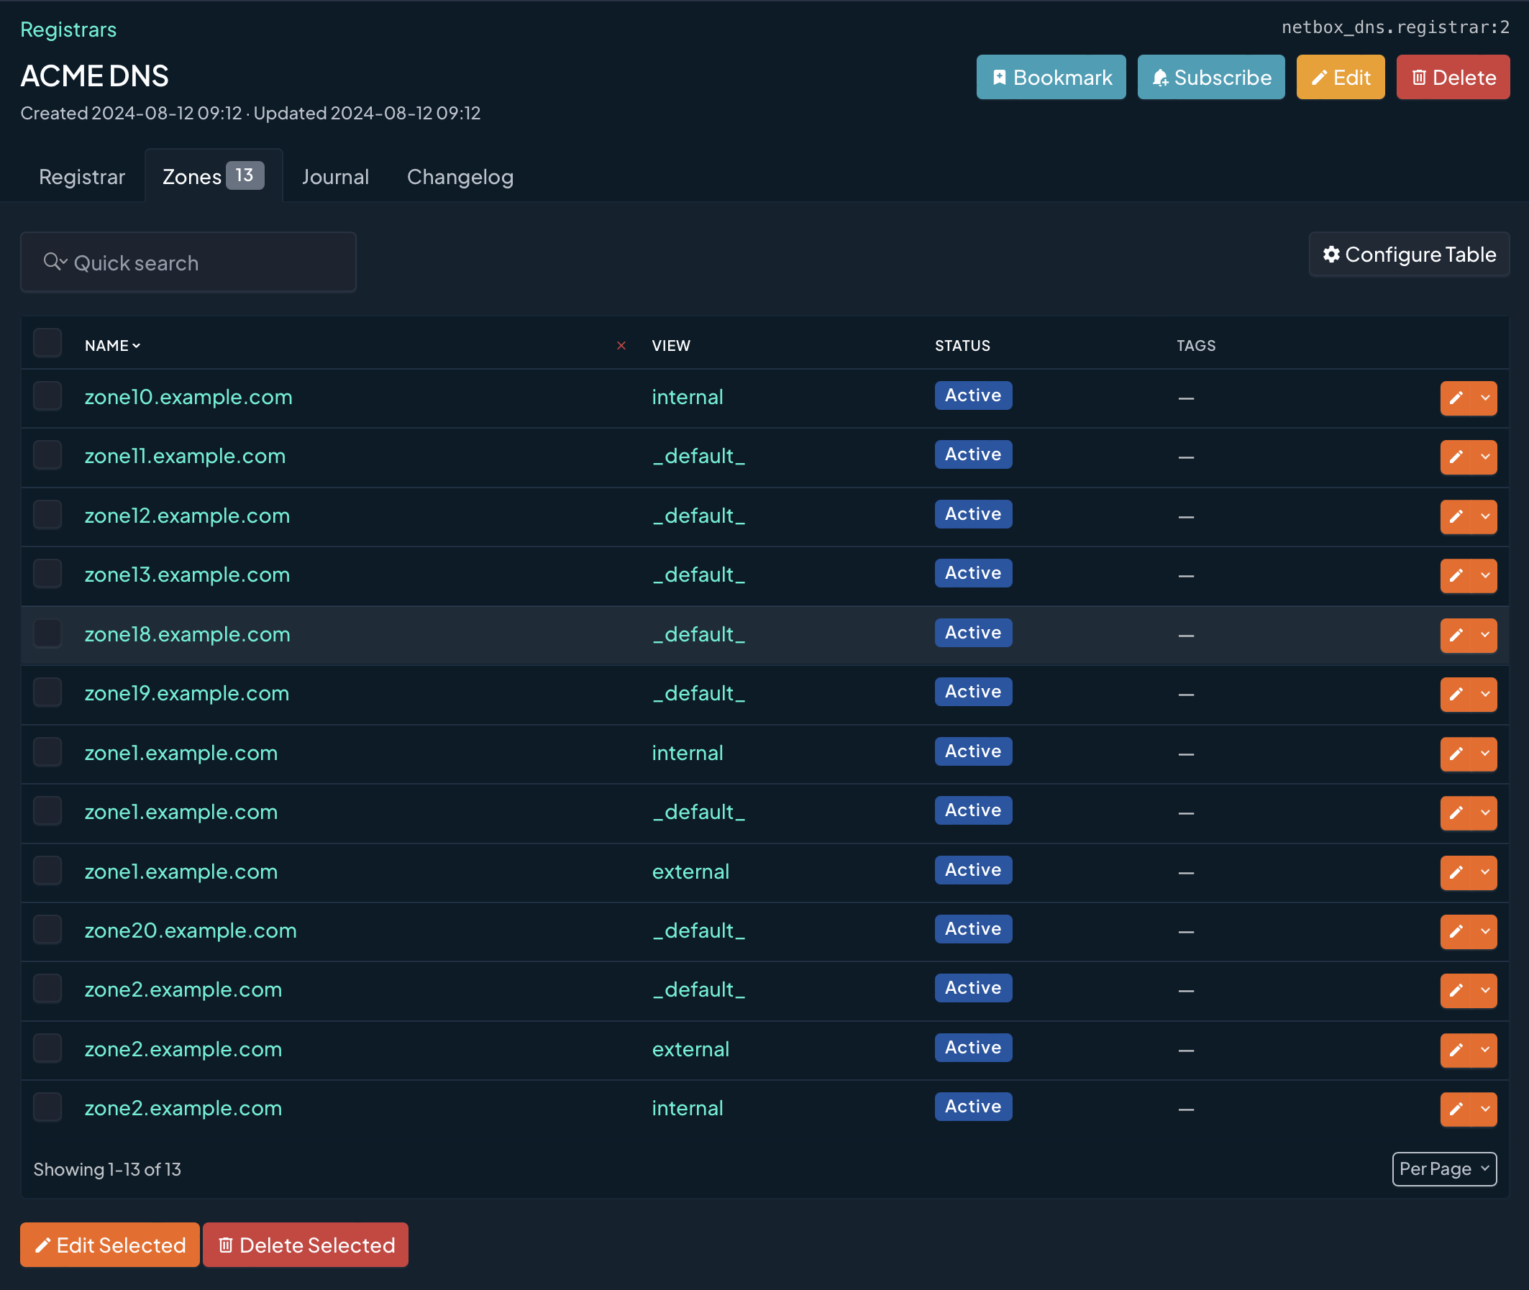Click the edit pencil for zone18.example.com

click(x=1456, y=635)
